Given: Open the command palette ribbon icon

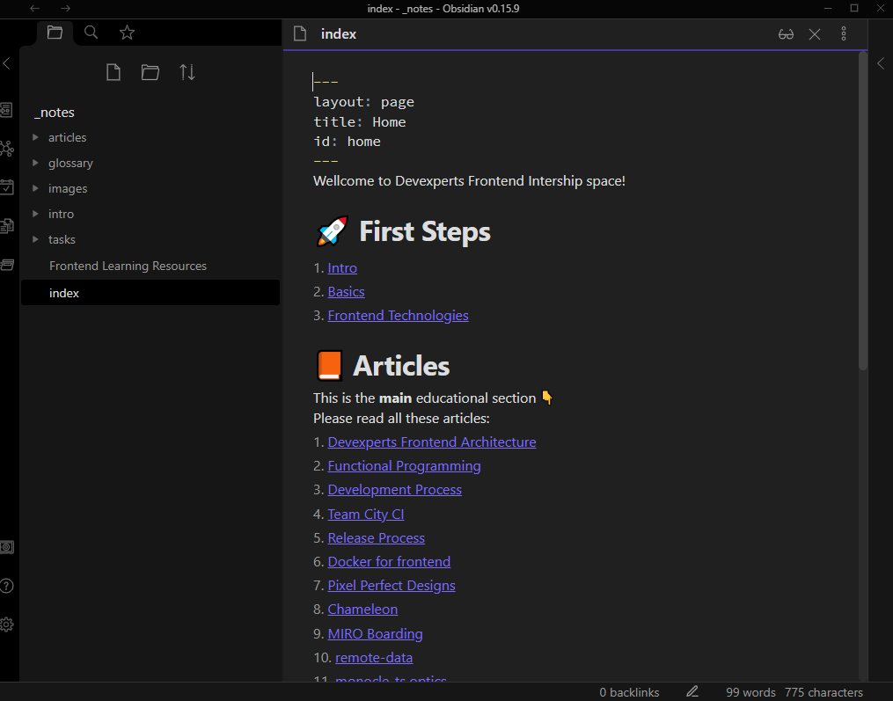Looking at the screenshot, I should [7, 264].
